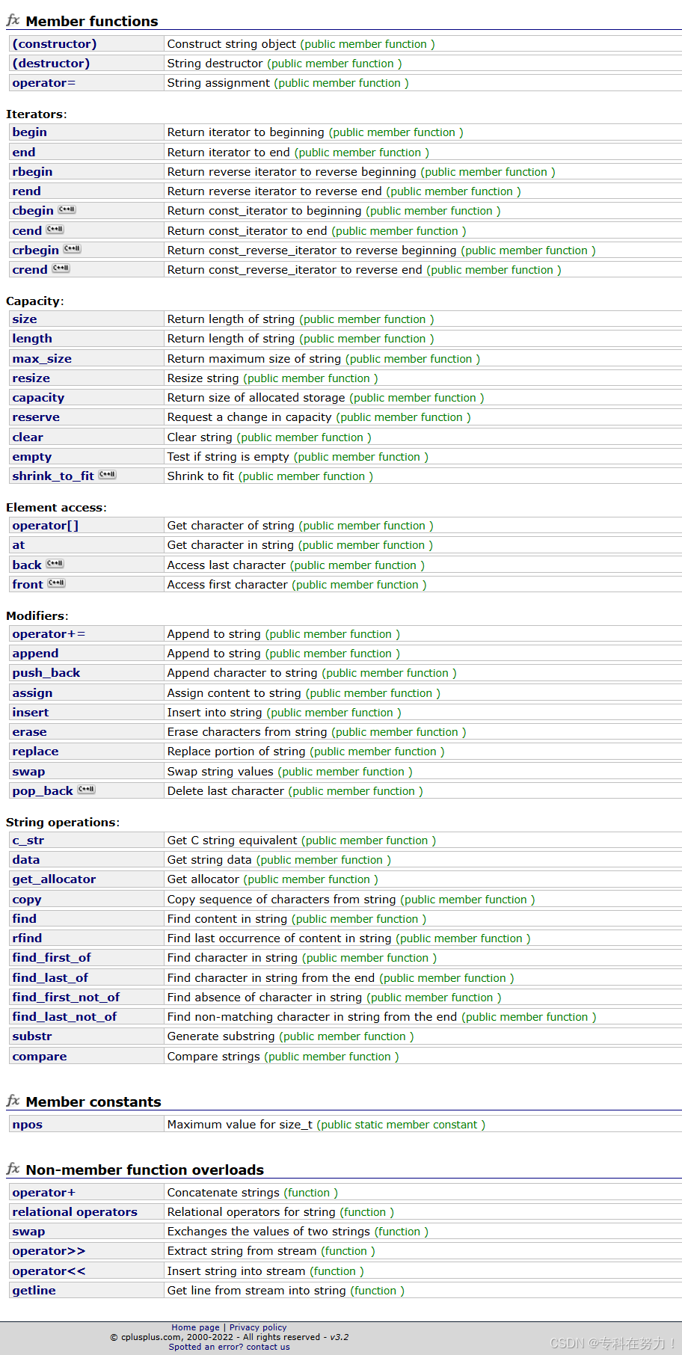Screen dimensions: 682x1355
Task: Click the C++11 badge next to cend
Action: 55,230
